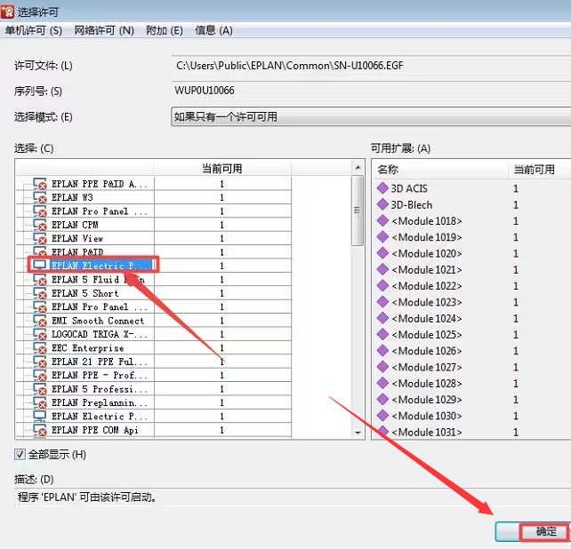Select the <Module 1021> entry
The image size is (571, 549).
[x=426, y=269]
